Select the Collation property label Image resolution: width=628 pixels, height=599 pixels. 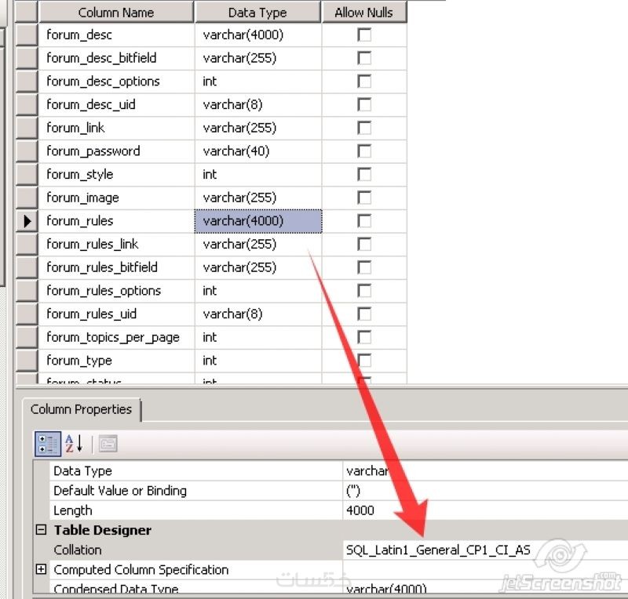coord(78,550)
